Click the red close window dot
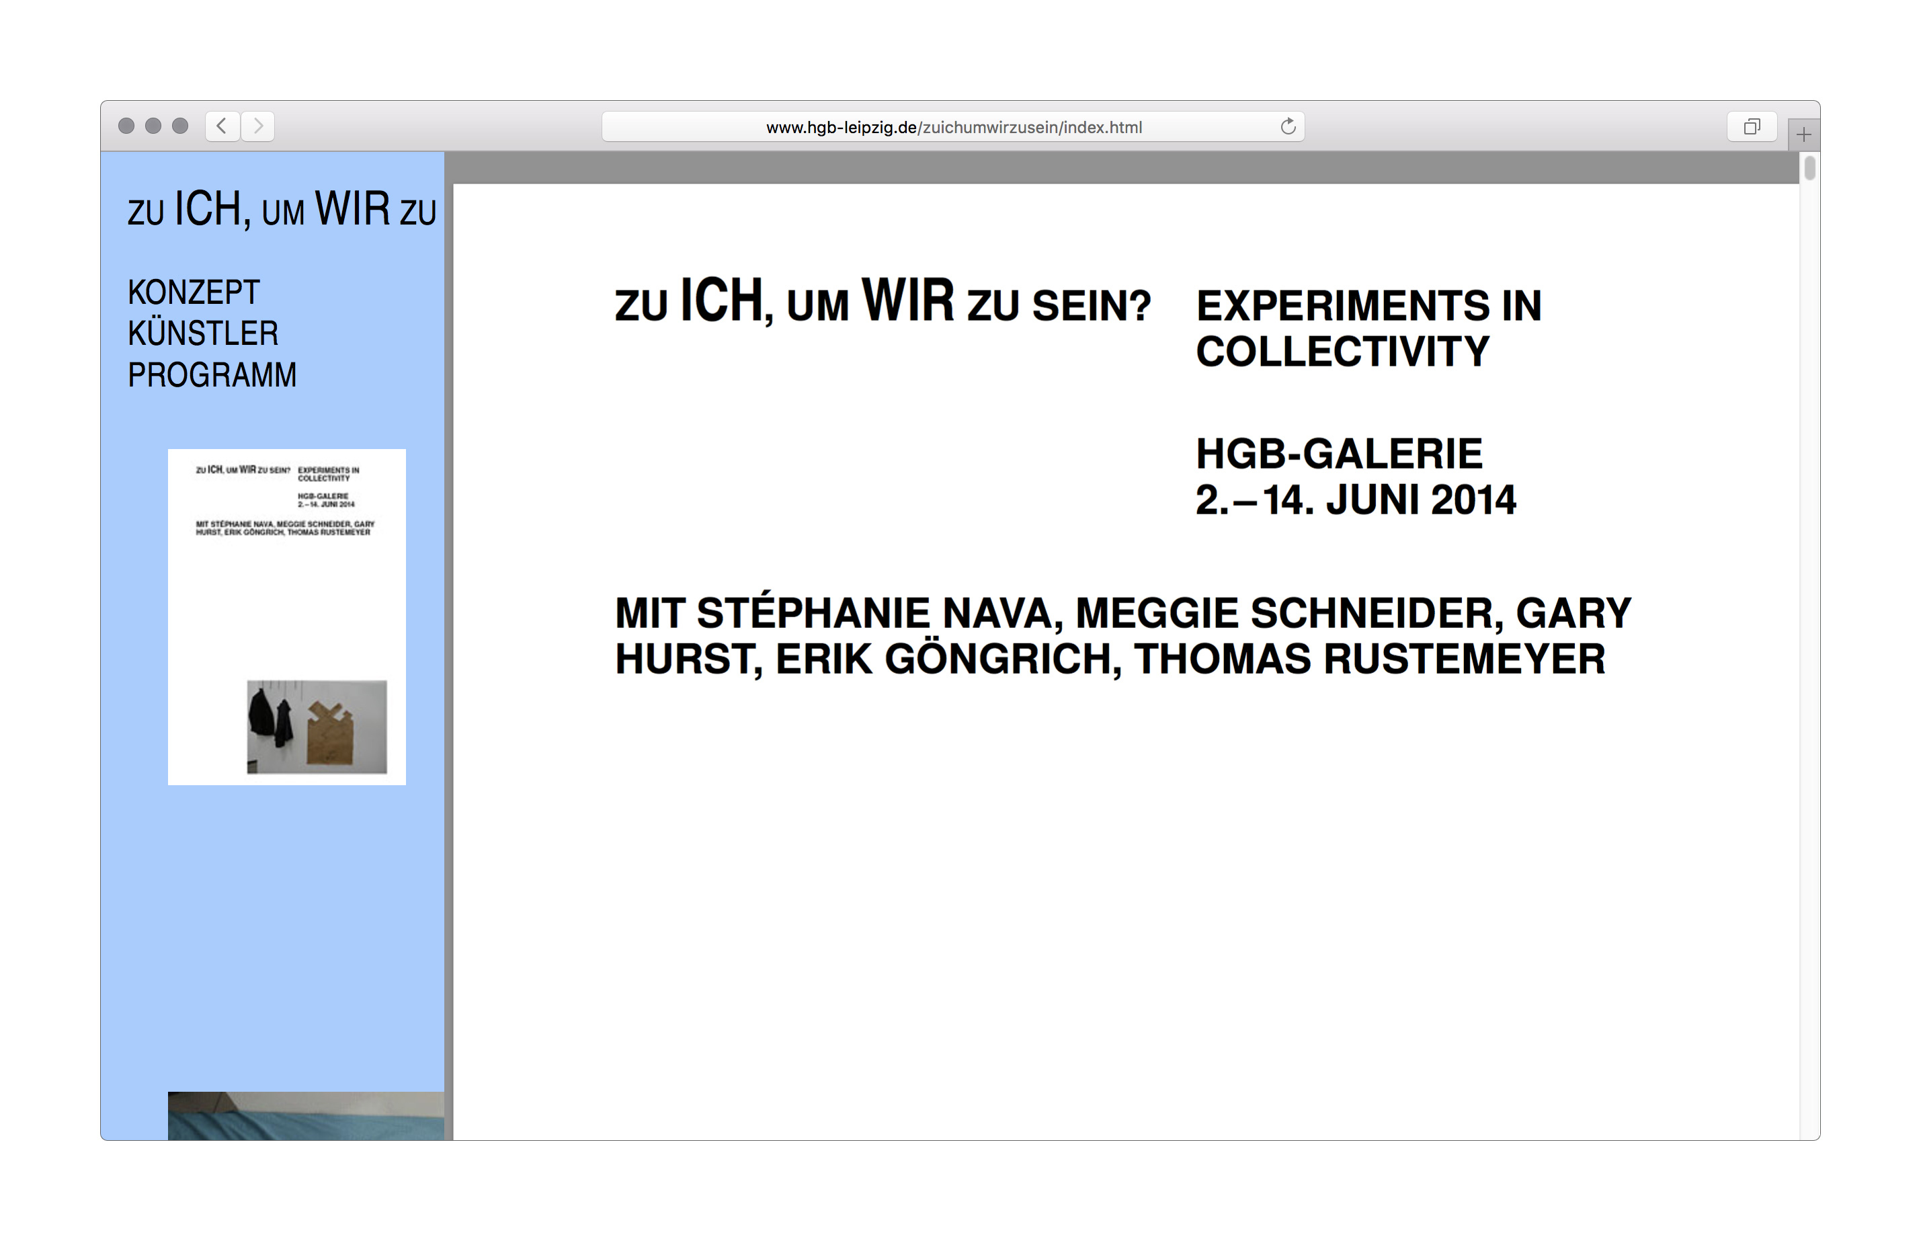Image resolution: width=1921 pixels, height=1241 pixels. click(x=126, y=126)
